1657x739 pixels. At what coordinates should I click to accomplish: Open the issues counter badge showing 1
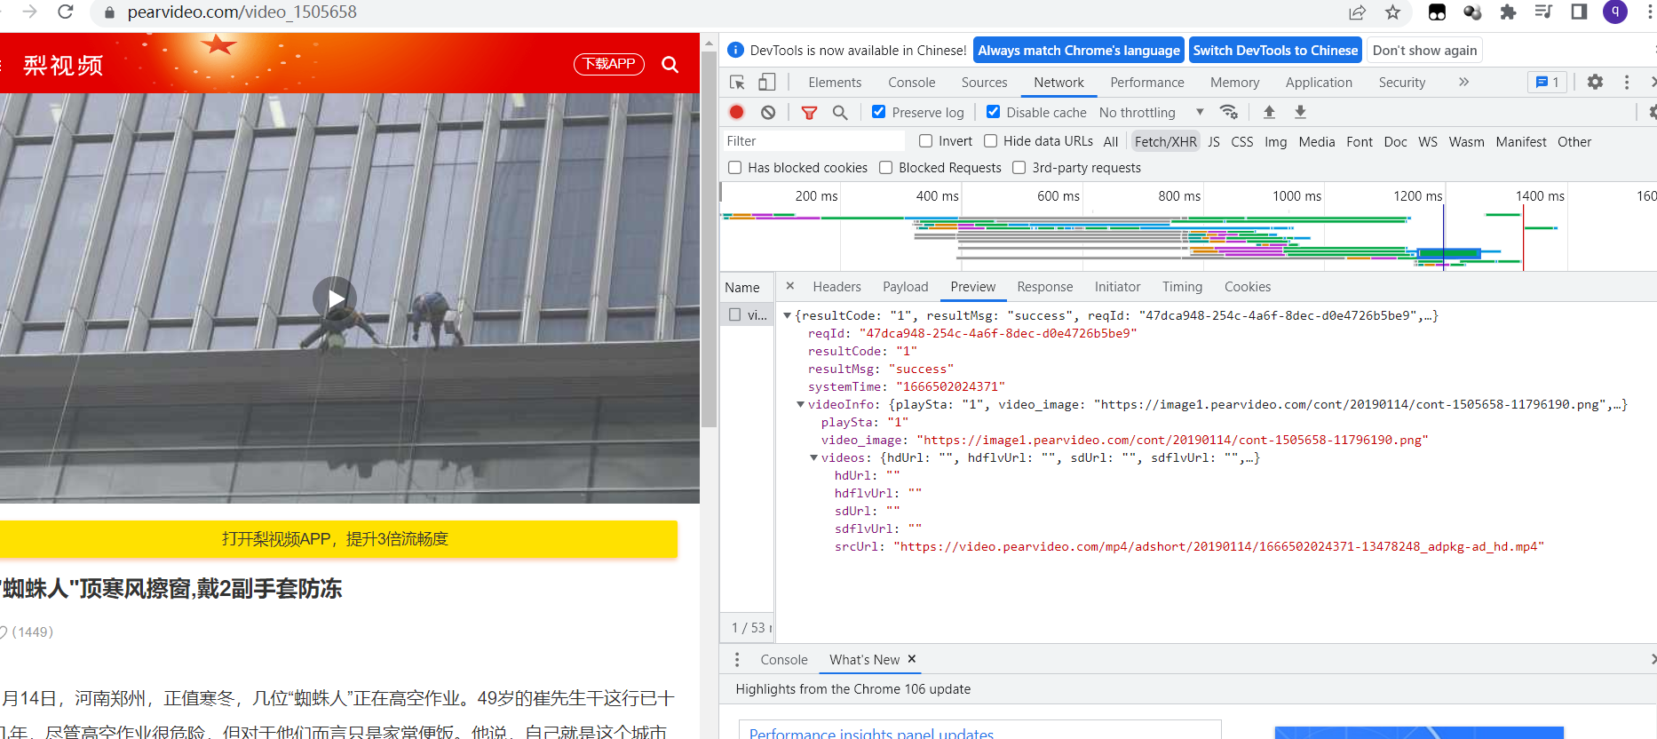pyautogui.click(x=1548, y=82)
